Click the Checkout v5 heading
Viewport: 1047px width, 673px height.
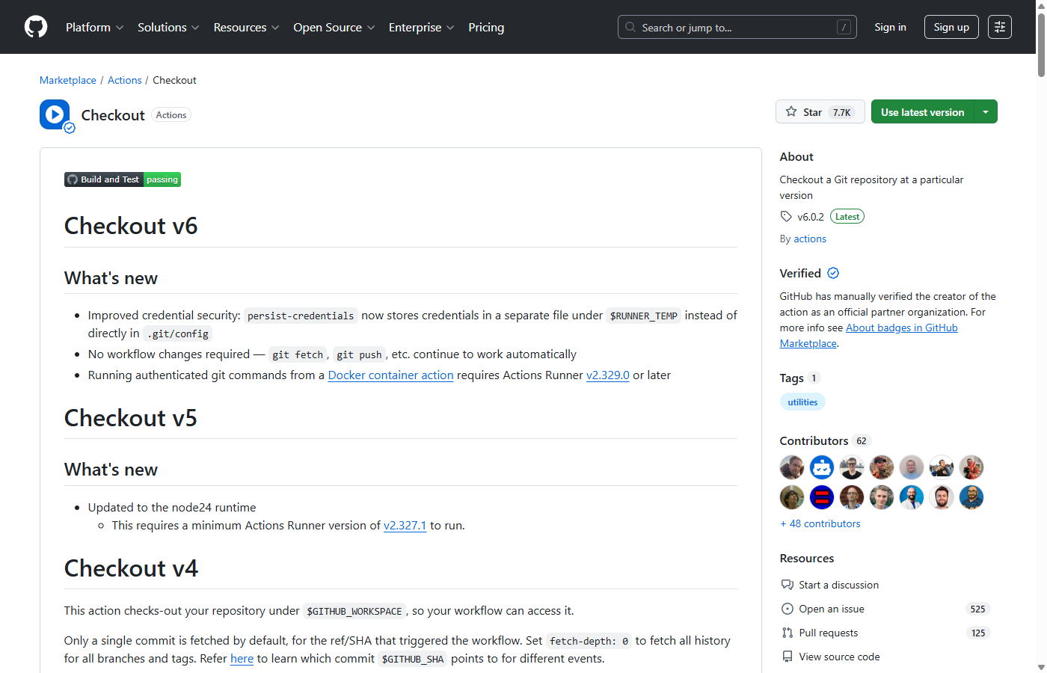click(x=131, y=418)
